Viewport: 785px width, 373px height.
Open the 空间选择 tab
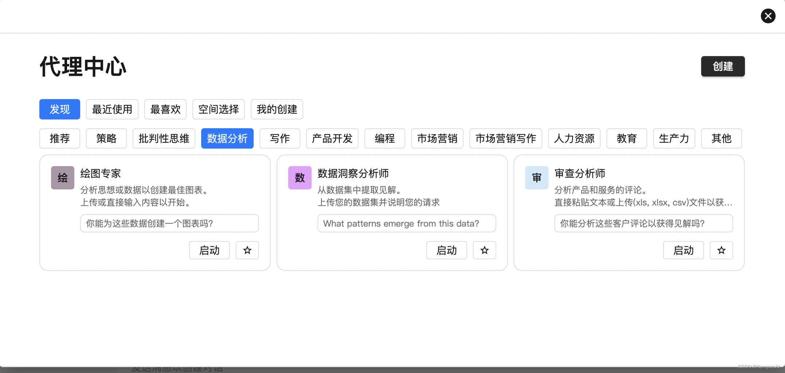pos(219,109)
